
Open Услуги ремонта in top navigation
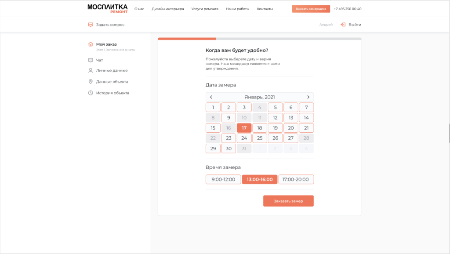pos(205,9)
